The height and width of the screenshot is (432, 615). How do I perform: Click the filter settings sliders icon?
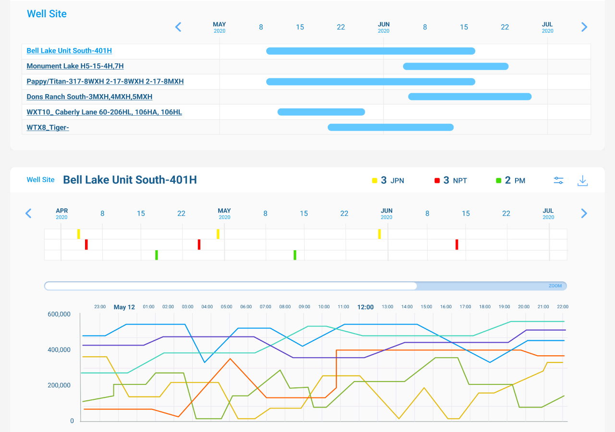558,180
